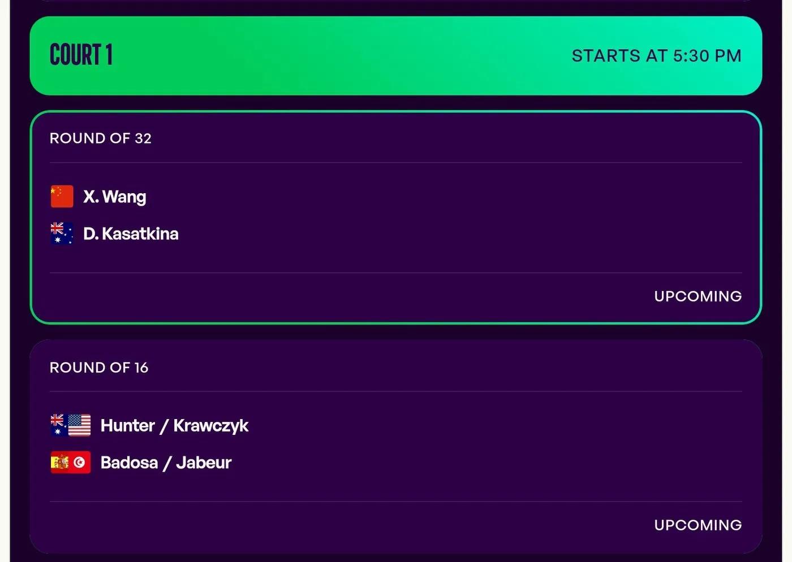Viewport: 792px width, 562px height.
Task: Click the Australia flag beside D. Kasatkina
Action: tap(62, 234)
